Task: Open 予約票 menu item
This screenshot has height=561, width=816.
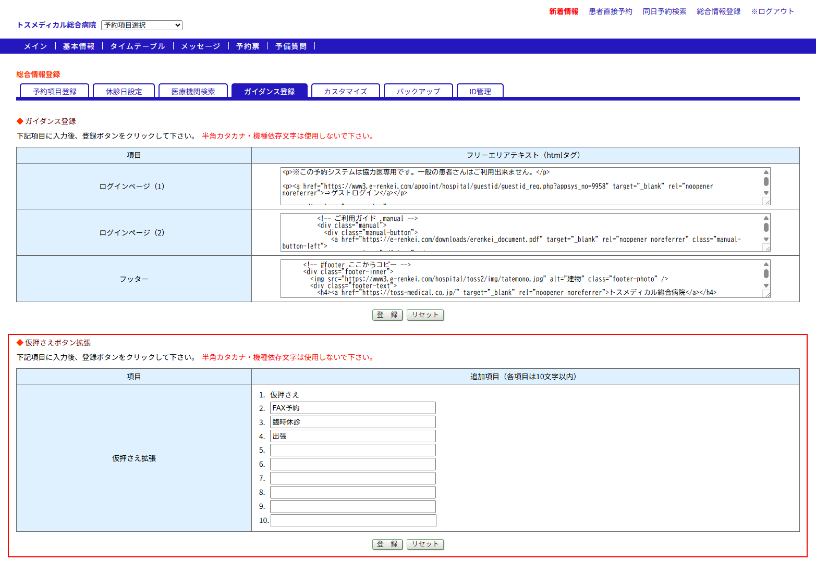Action: [x=248, y=46]
